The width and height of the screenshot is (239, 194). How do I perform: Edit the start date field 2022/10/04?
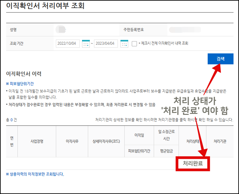tap(68, 43)
